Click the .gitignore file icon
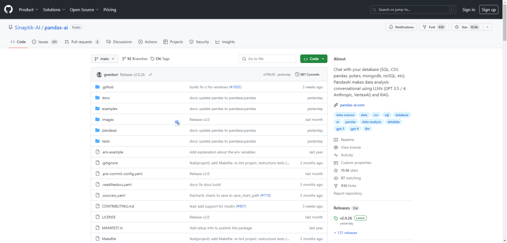This screenshot has width=507, height=243. pos(98,163)
